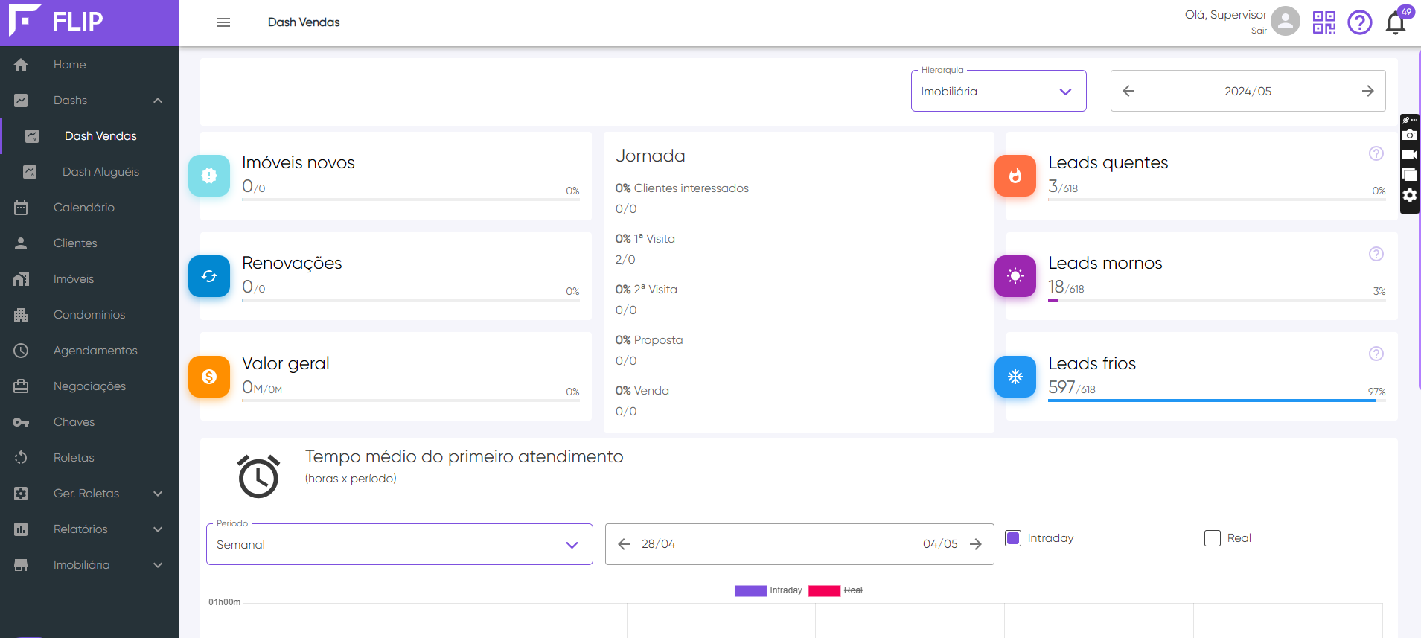This screenshot has height=638, width=1421.
Task: Expand the Ger. Roletas section
Action: pyautogui.click(x=158, y=494)
